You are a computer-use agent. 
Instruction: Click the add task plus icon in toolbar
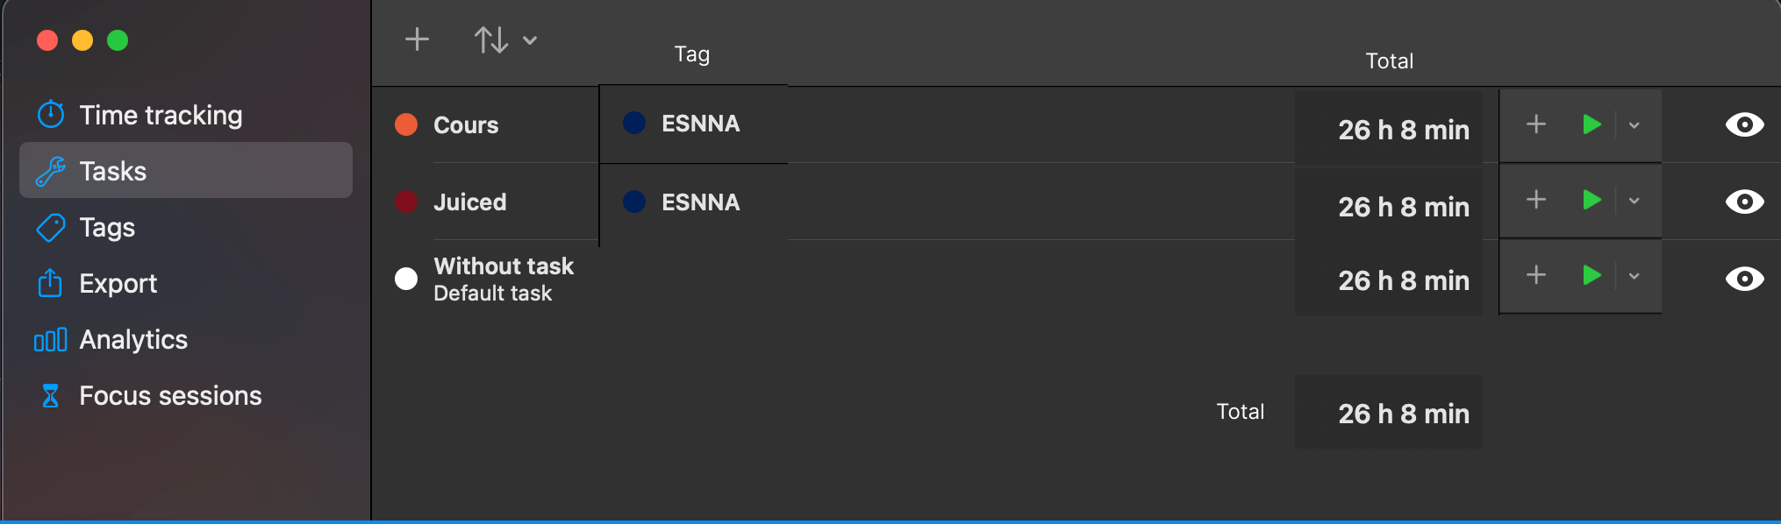pos(417,39)
